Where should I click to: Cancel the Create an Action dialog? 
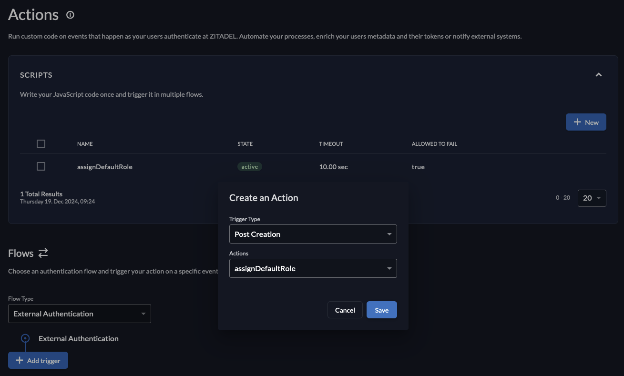point(345,310)
